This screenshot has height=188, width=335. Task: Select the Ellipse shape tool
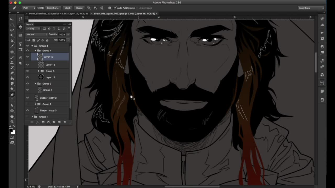(x=12, y=111)
